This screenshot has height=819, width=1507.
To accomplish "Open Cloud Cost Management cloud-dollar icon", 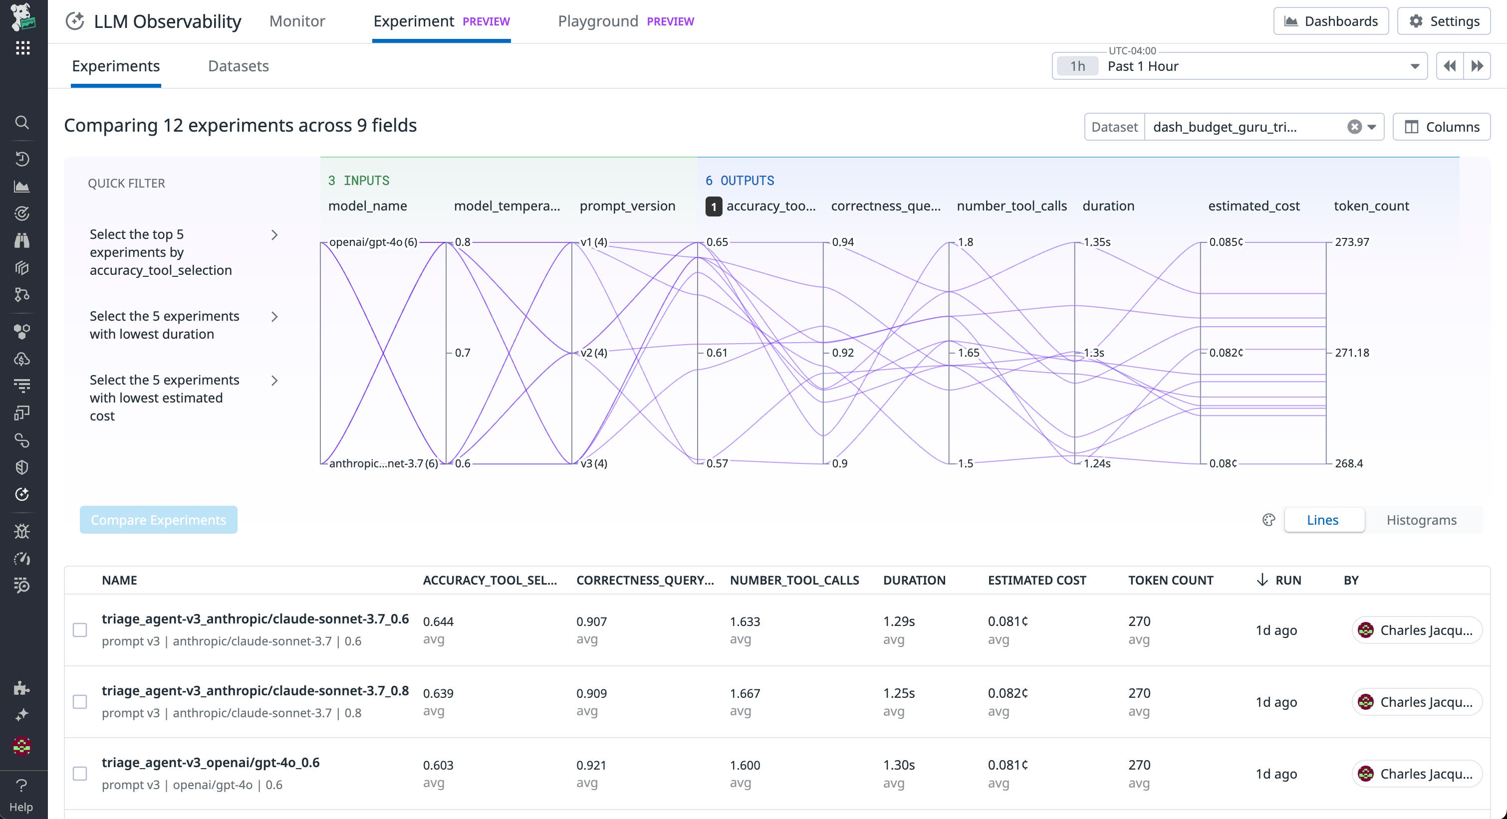I will click(x=22, y=358).
